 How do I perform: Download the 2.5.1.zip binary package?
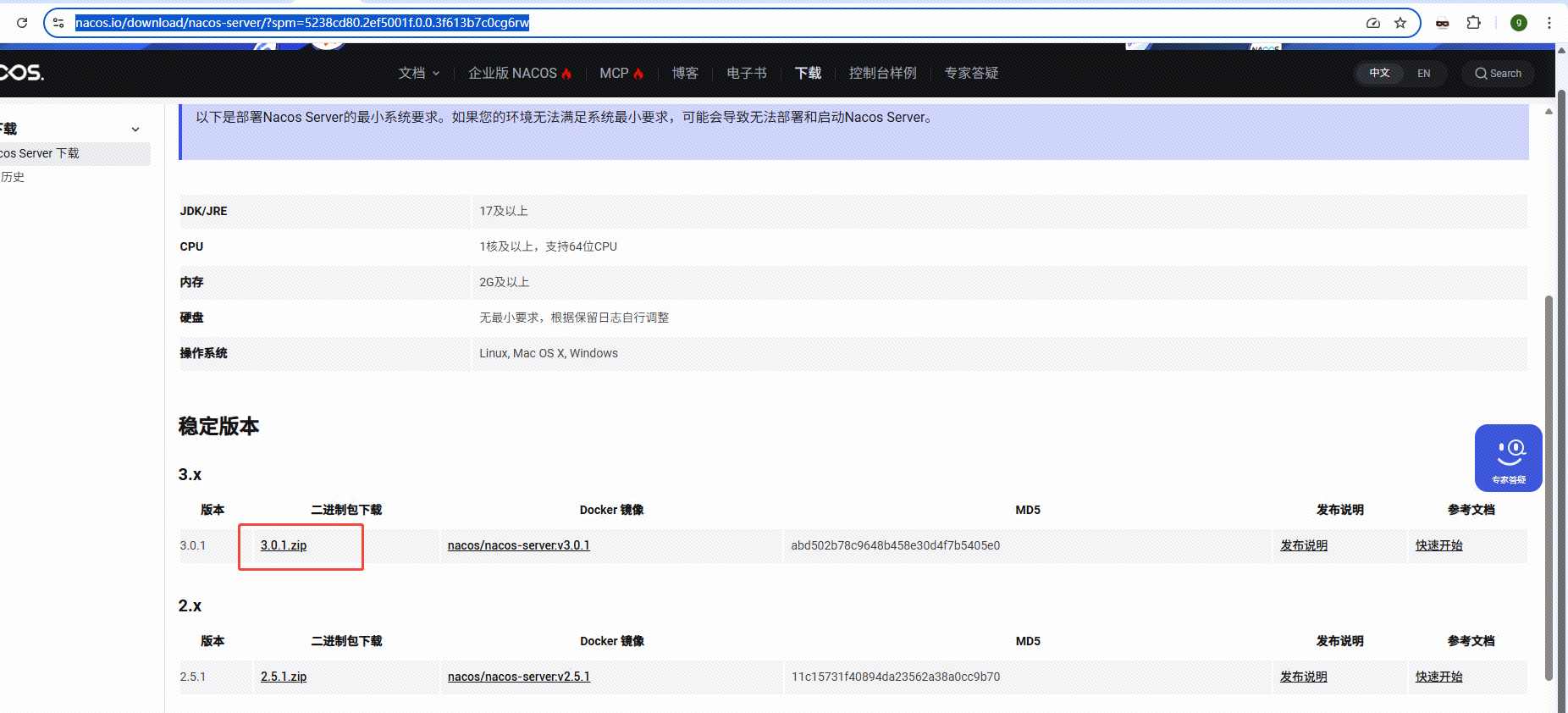click(284, 677)
